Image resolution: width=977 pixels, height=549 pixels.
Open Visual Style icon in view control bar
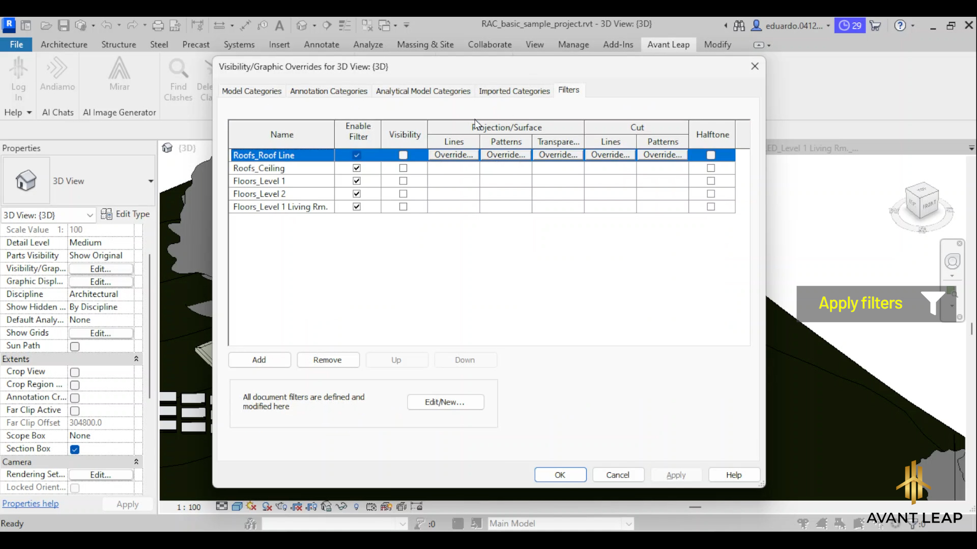point(237,506)
